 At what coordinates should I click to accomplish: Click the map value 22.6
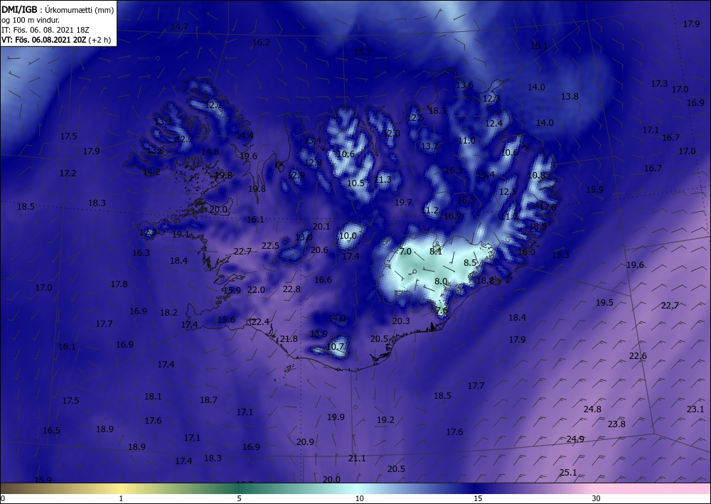click(x=638, y=356)
